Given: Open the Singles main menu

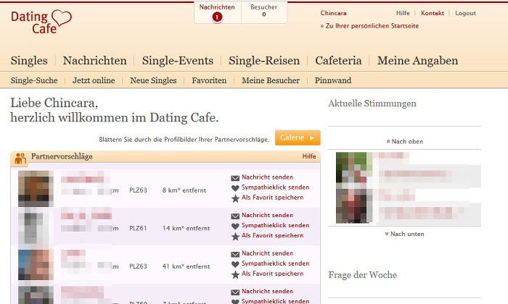Looking at the screenshot, I should click(x=29, y=61).
